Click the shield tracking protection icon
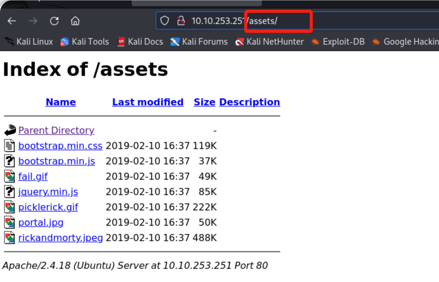 tap(164, 20)
